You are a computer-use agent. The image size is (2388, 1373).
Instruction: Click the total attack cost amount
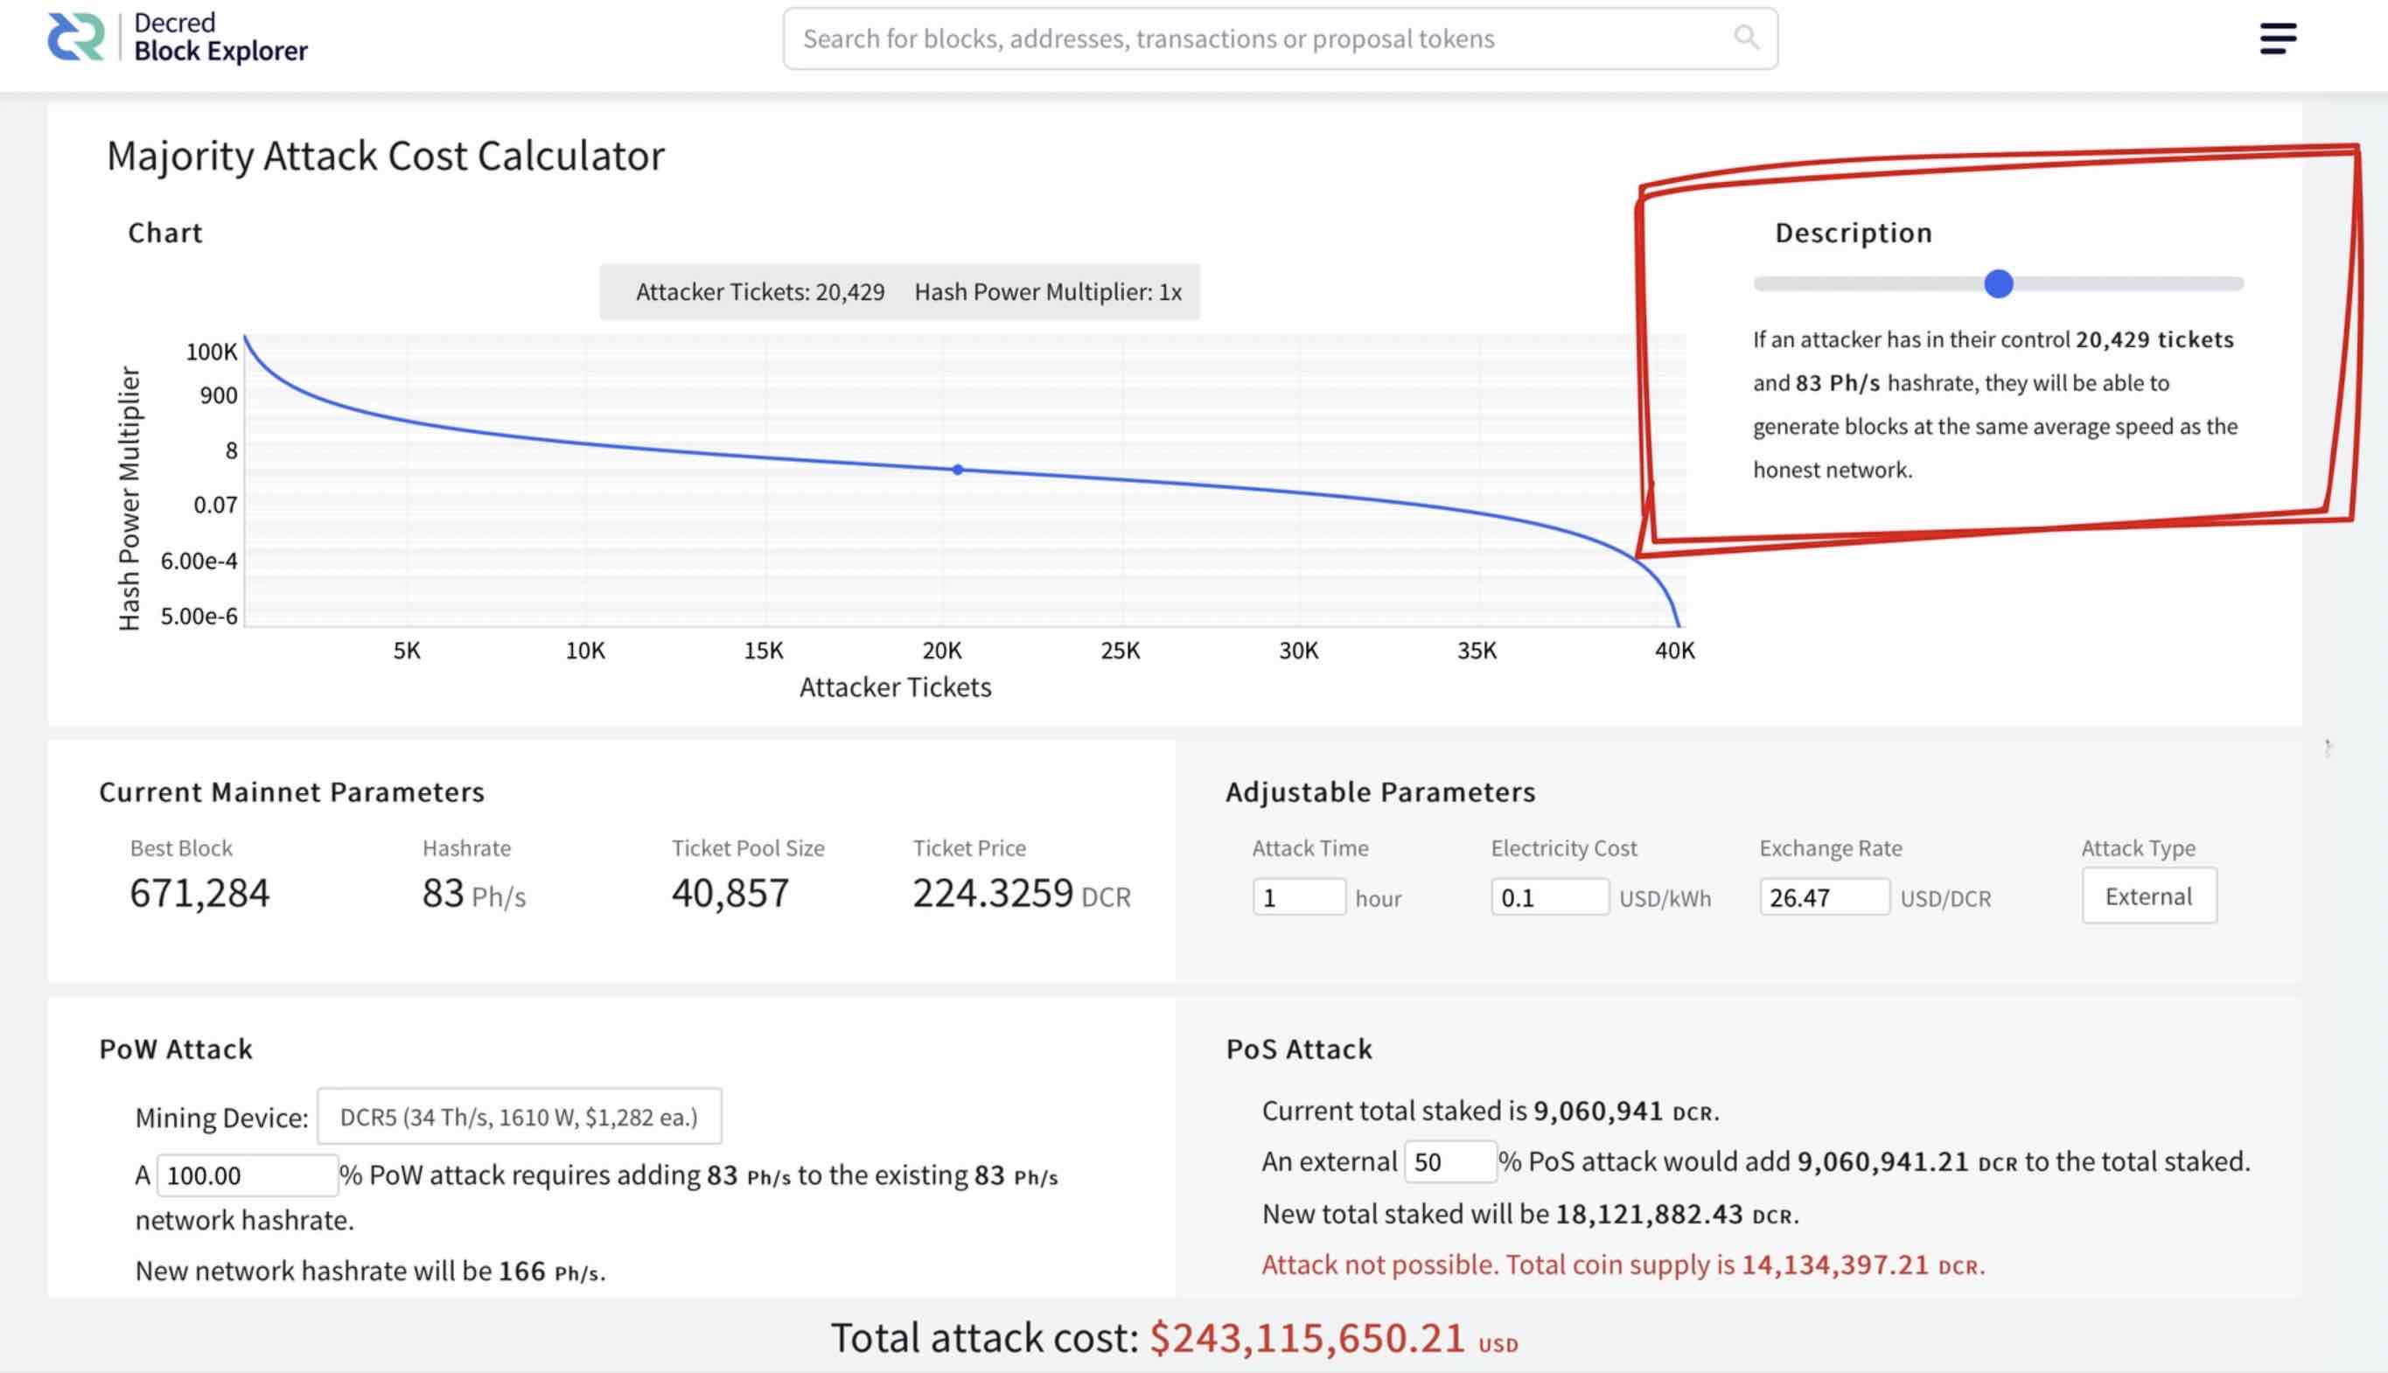(1307, 1338)
